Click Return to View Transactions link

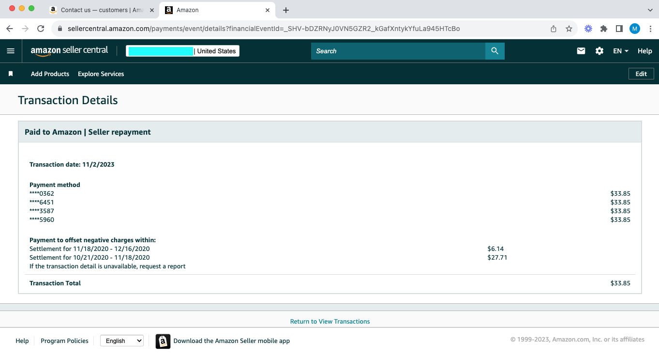coord(330,321)
